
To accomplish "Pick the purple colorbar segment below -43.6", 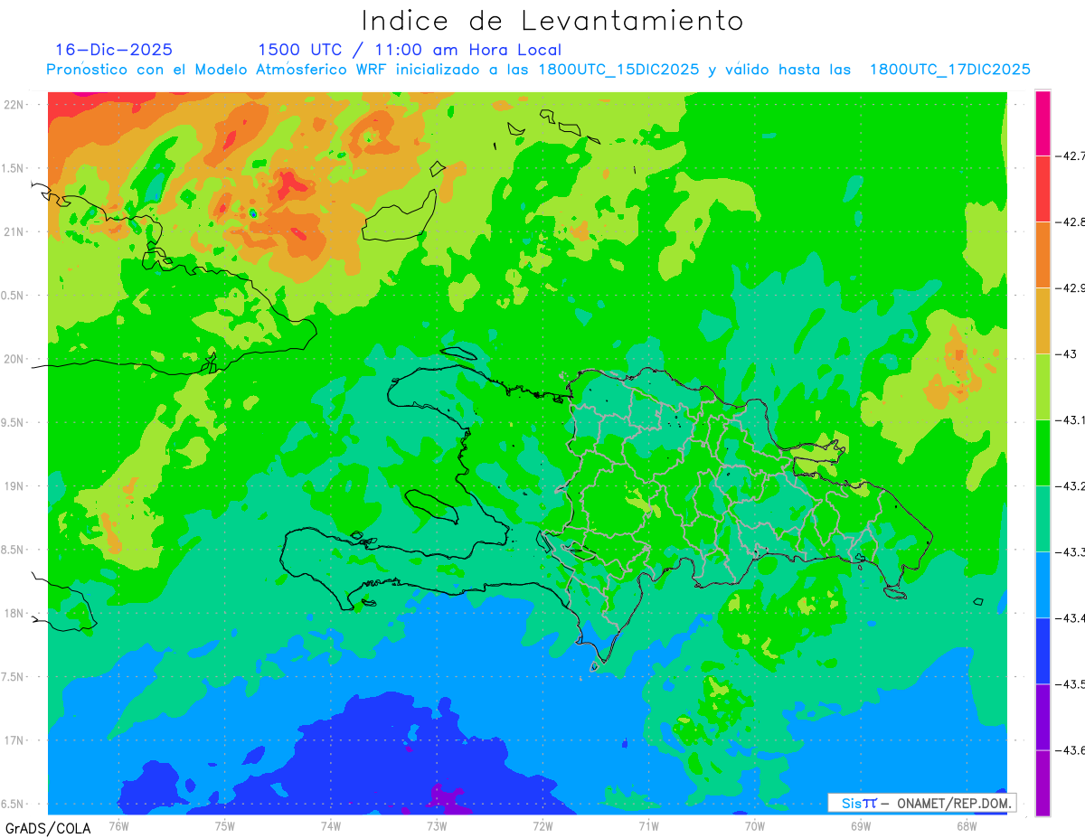I will click(x=1043, y=782).
